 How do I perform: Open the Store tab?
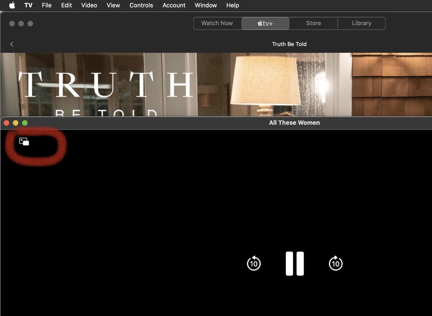(x=313, y=23)
